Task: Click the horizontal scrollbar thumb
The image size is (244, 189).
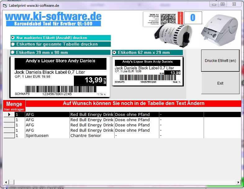Action: pos(11,182)
